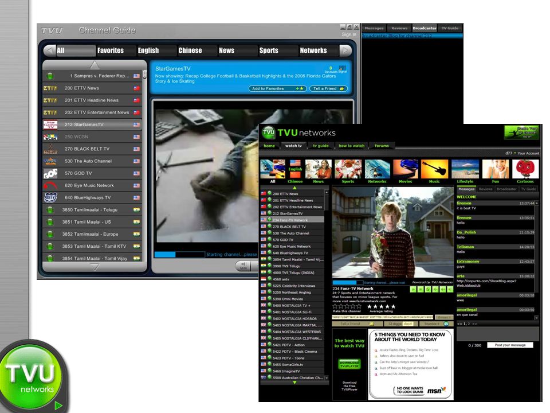Click the Sign in link in Channel Guide
Viewport: 550px width, 413px height.
coord(349,34)
